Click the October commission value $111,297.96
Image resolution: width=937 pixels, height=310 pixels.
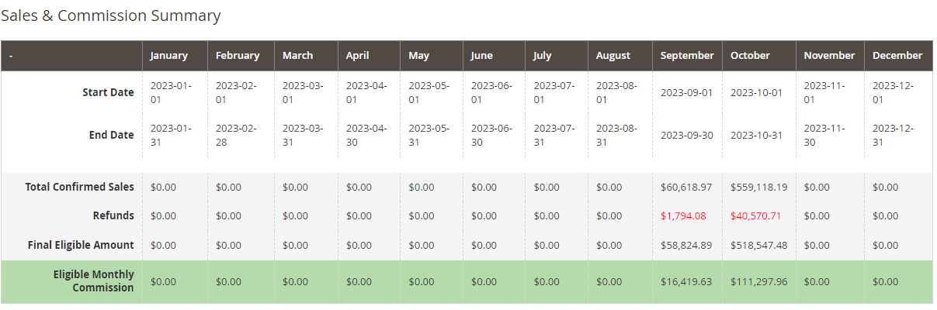point(758,281)
